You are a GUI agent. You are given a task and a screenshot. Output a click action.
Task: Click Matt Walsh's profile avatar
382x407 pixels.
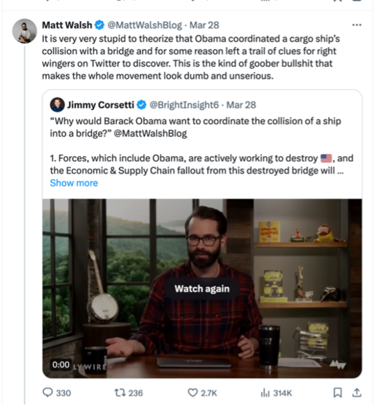pyautogui.click(x=24, y=31)
